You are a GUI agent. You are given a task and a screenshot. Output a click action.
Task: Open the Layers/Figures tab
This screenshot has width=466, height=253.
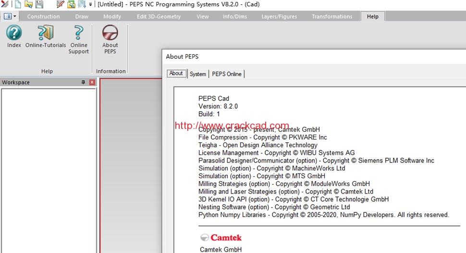coord(279,17)
